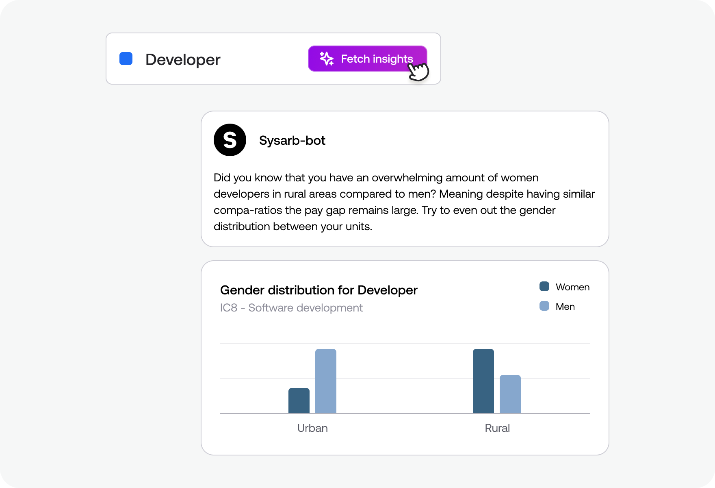Expand the Sysarb-bot insight card

coord(405,179)
